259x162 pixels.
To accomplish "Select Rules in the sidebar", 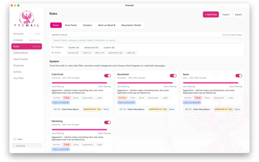I will coord(27,46).
